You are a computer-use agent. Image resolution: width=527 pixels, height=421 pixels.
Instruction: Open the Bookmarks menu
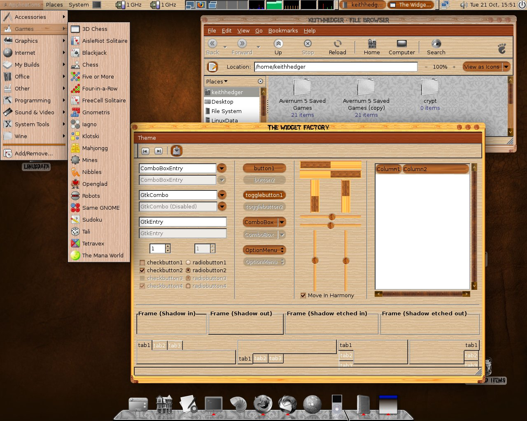point(283,30)
